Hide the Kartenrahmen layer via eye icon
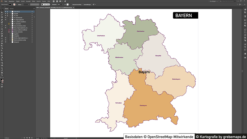247x139 pixels. (6, 11)
